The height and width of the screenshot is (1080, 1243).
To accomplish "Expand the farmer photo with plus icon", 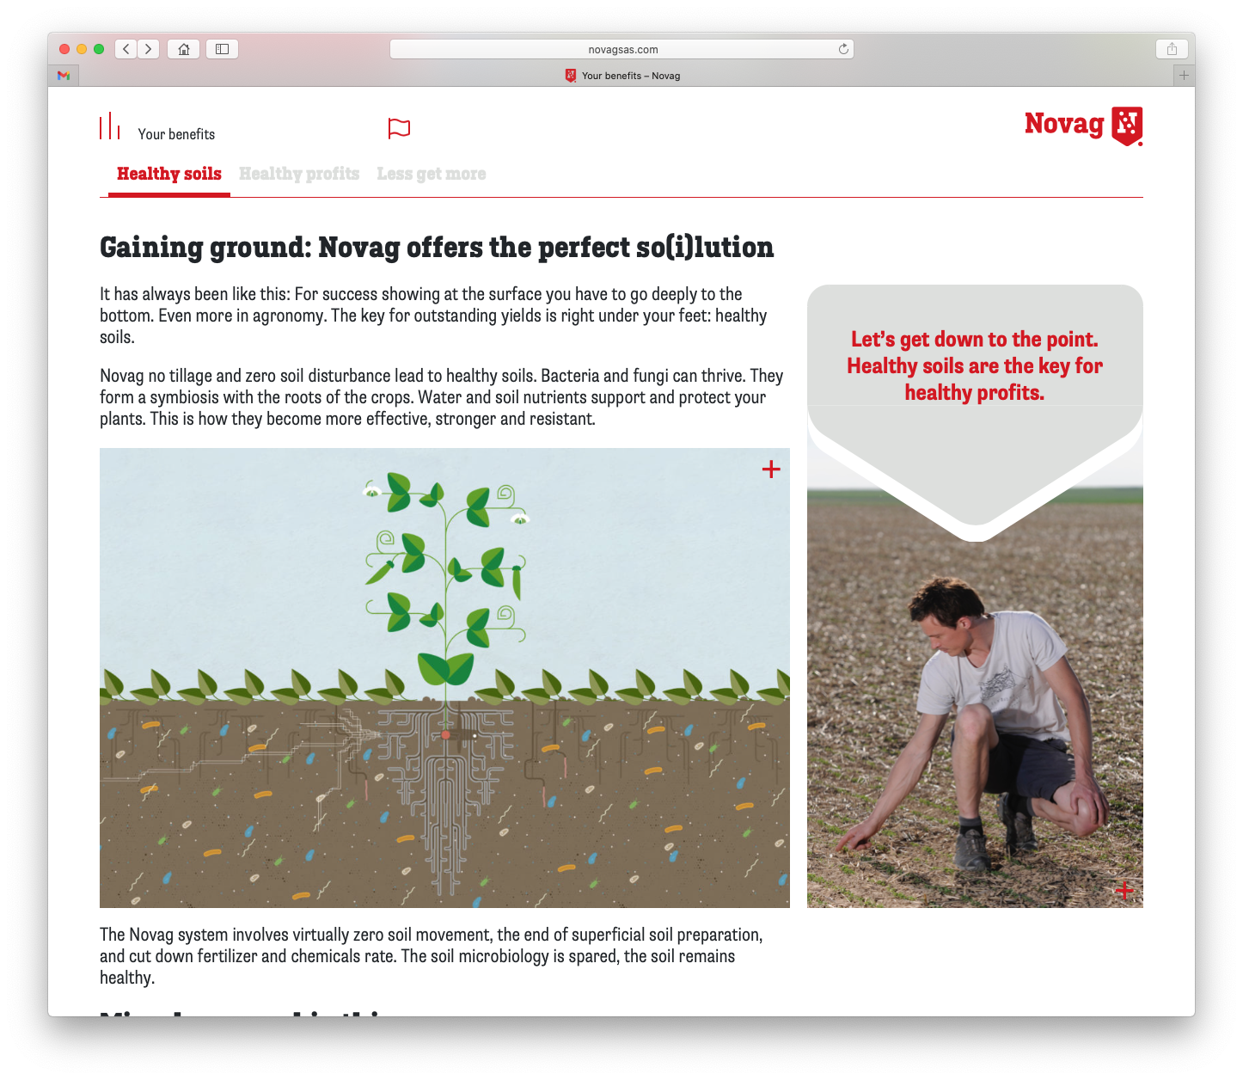I will tap(1124, 890).
